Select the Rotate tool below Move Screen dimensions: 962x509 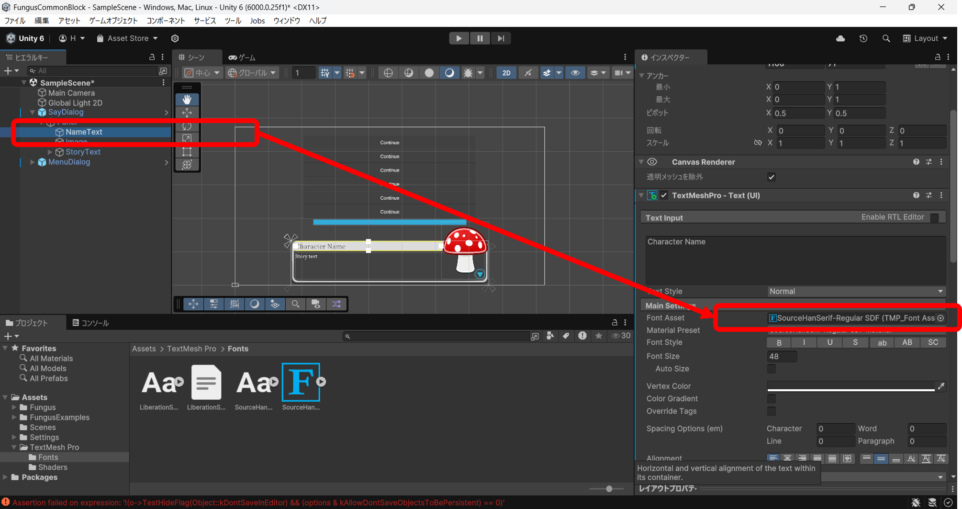(x=187, y=126)
